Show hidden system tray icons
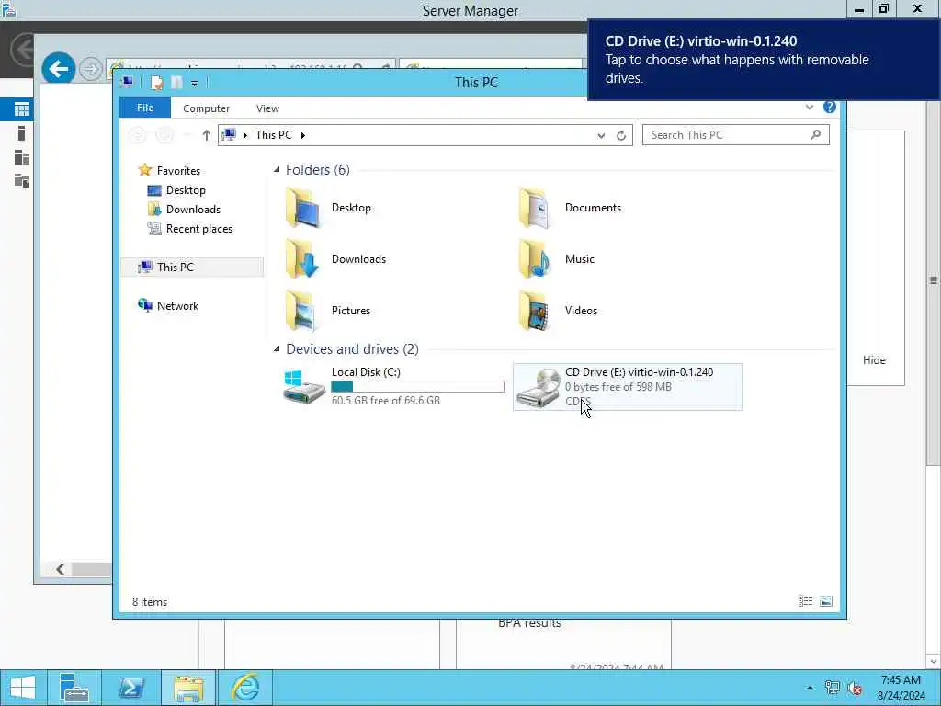 pyautogui.click(x=810, y=688)
